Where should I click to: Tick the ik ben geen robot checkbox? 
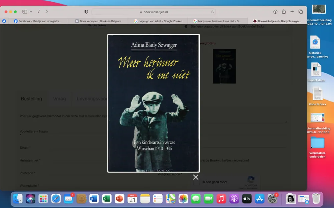[x=196, y=182]
